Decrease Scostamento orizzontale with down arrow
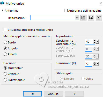 coord(94,42)
